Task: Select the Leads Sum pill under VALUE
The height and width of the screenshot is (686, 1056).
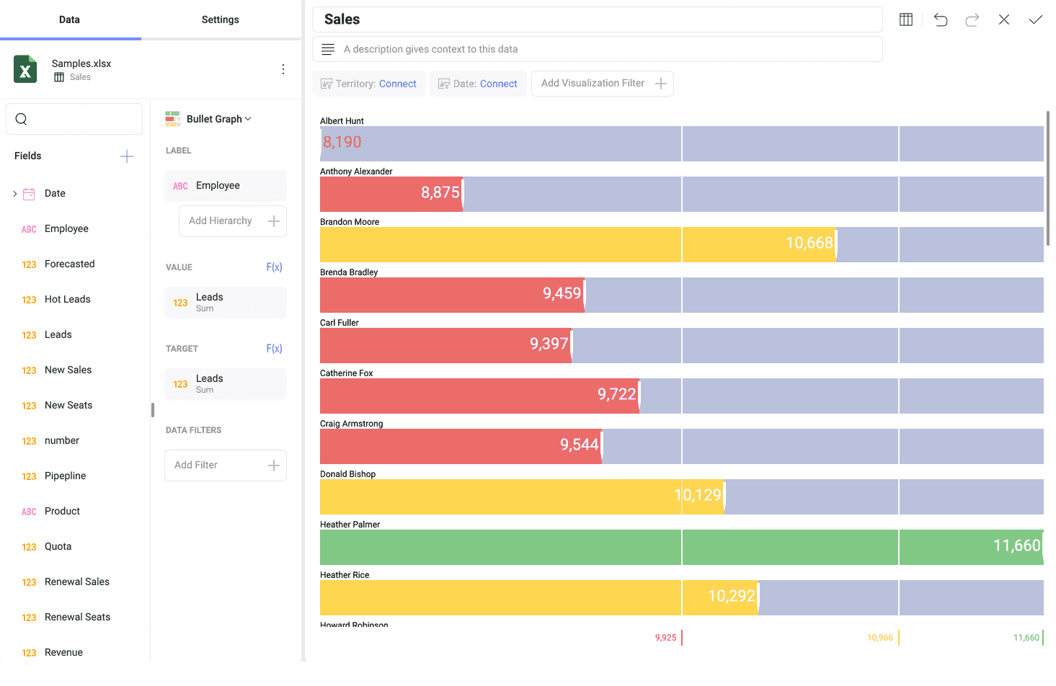Action: coord(226,303)
